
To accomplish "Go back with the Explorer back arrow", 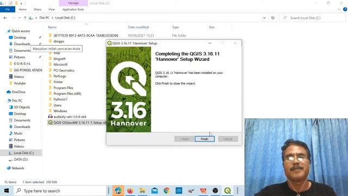I will point(5,18).
